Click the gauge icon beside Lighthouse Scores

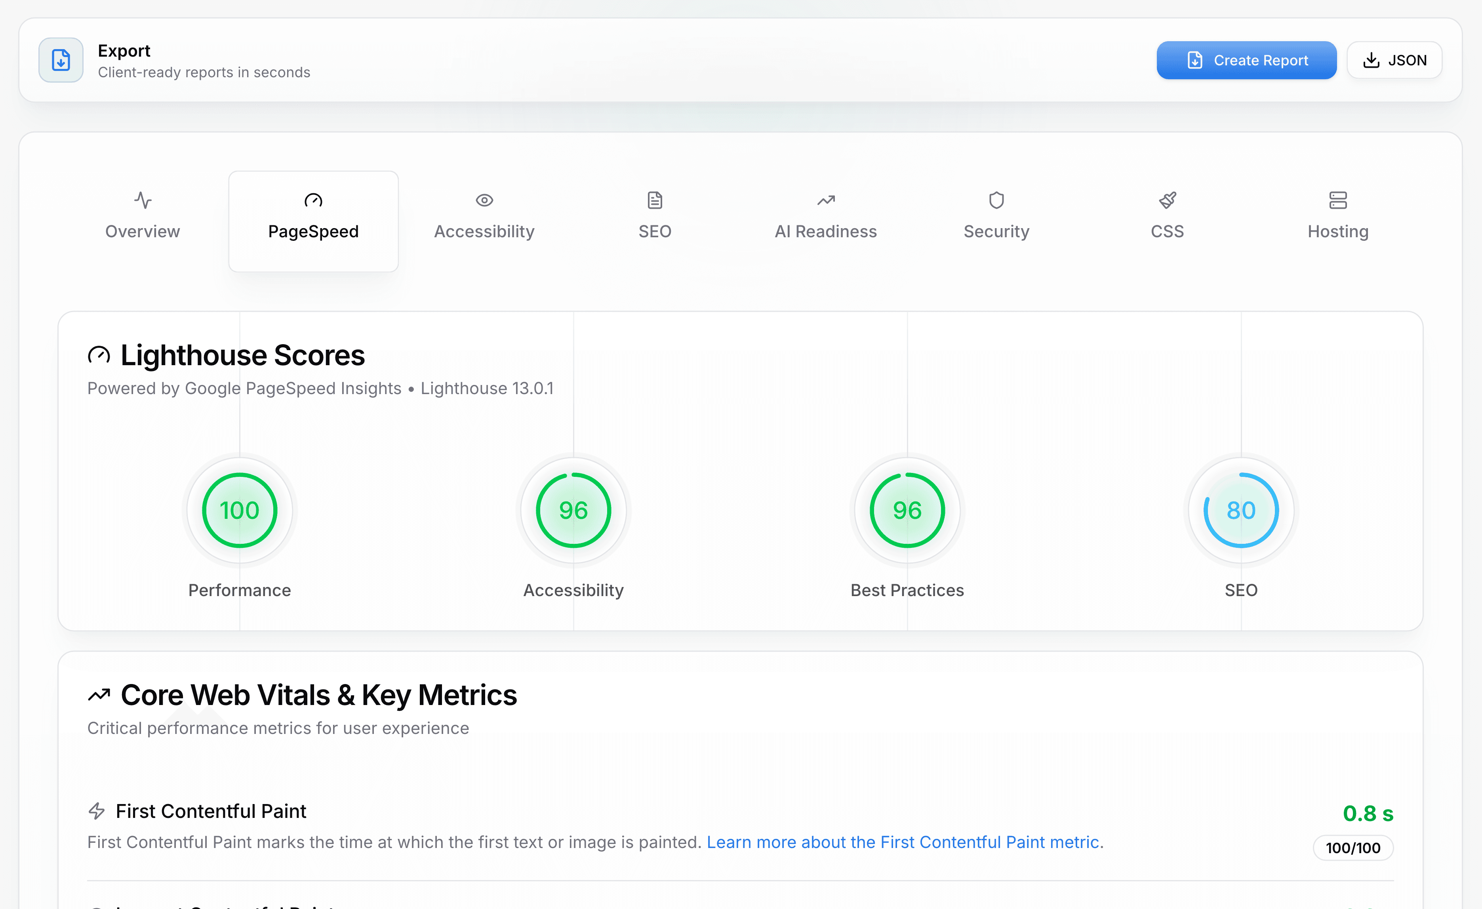pos(99,355)
